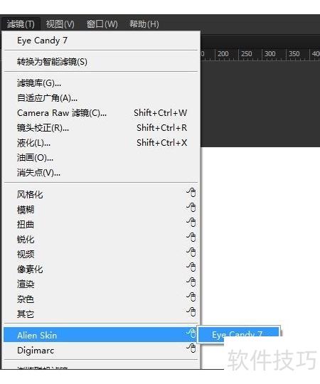The width and height of the screenshot is (320, 384).
Task: Expand the 杂色 noise submenu
Action: click(101, 299)
